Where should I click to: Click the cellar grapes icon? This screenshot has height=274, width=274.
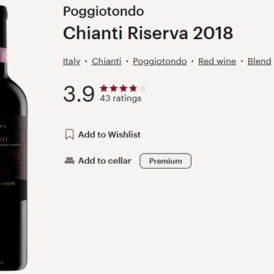tap(69, 161)
